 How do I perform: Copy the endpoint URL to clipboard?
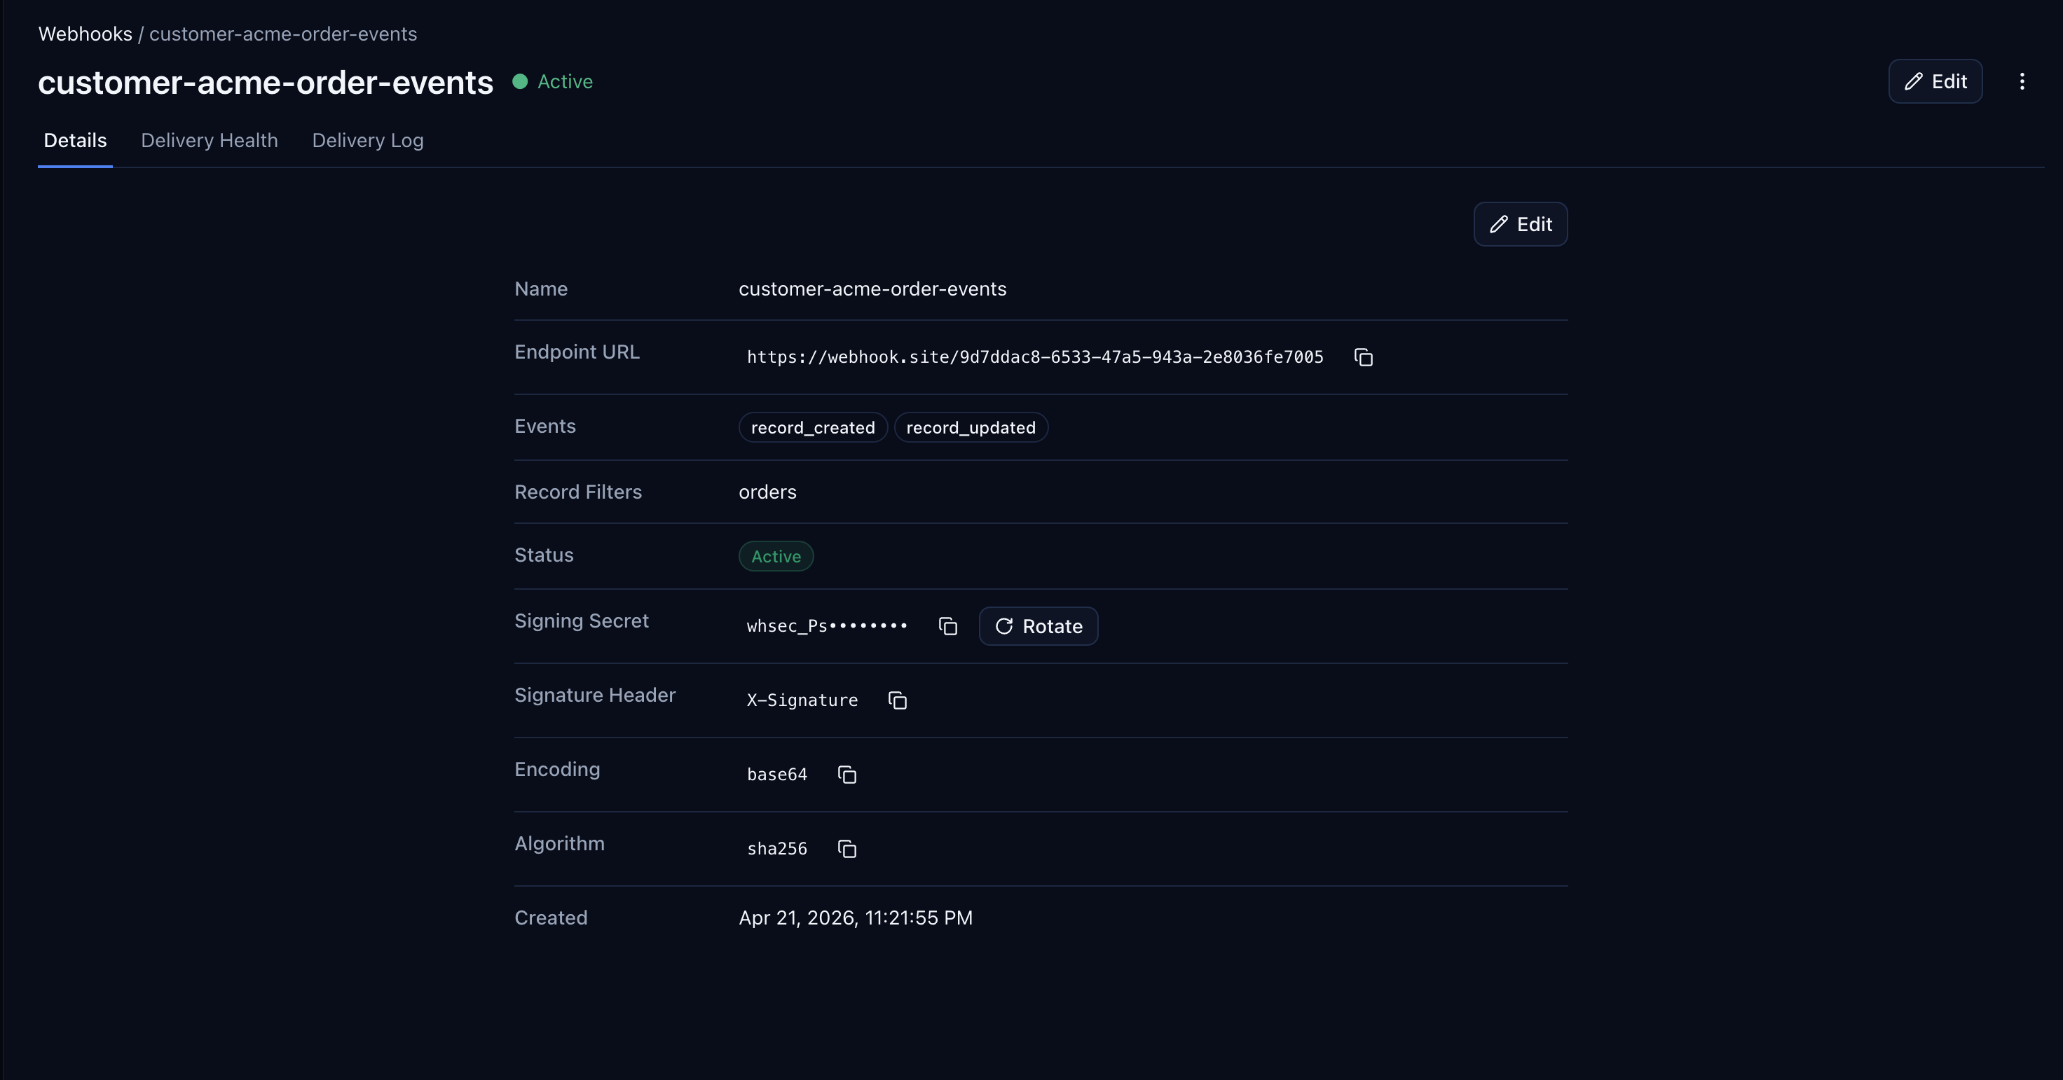tap(1363, 357)
